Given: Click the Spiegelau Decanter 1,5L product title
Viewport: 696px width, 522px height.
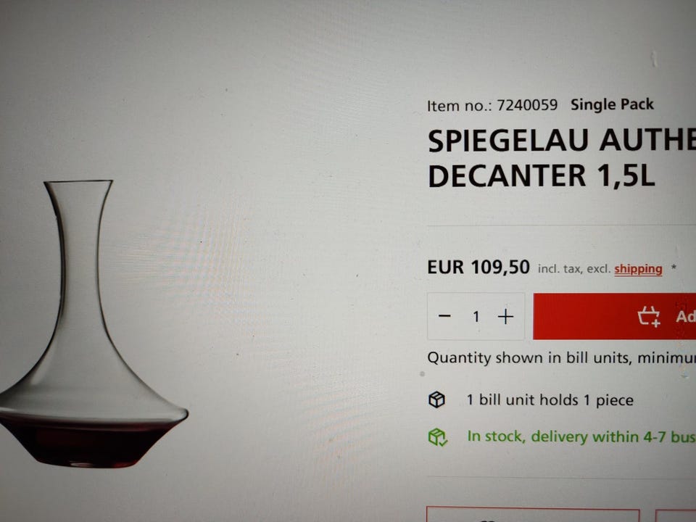Looking at the screenshot, I should point(561,158).
